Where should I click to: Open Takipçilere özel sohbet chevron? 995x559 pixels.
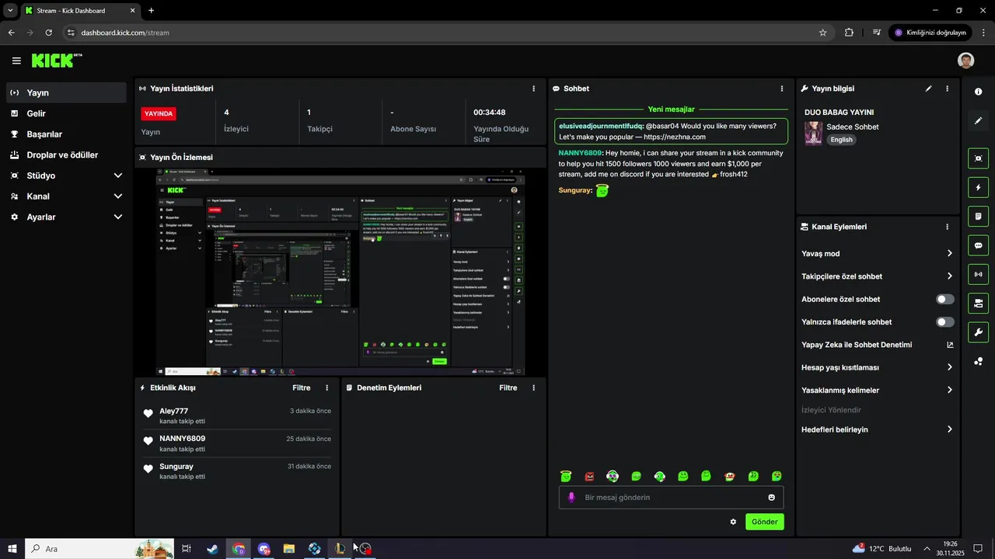[950, 276]
